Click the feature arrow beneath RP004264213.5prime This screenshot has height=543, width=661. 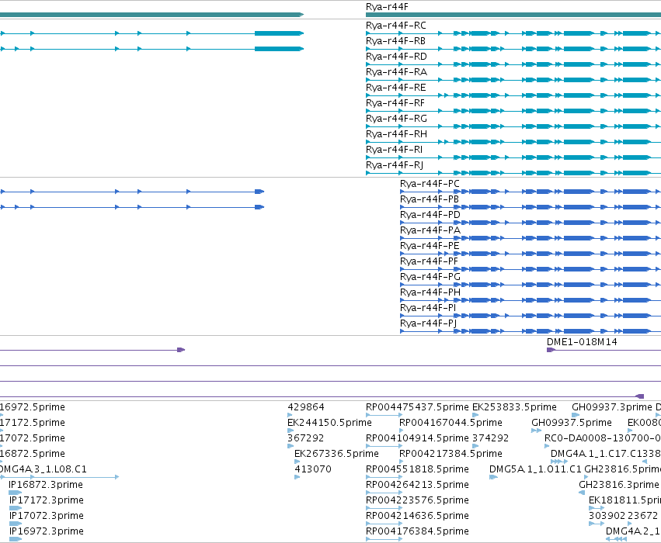[x=384, y=493]
